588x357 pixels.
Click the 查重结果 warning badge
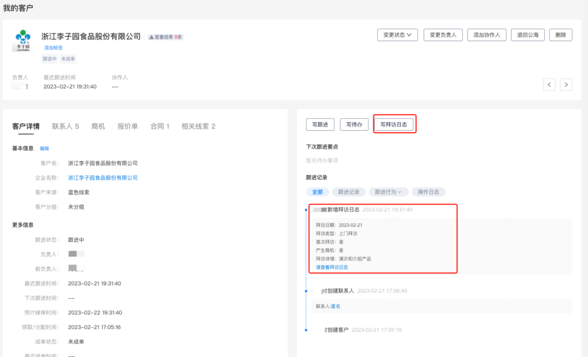[165, 37]
